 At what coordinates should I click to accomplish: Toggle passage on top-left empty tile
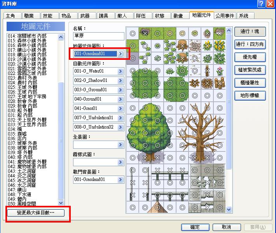coord(133,33)
